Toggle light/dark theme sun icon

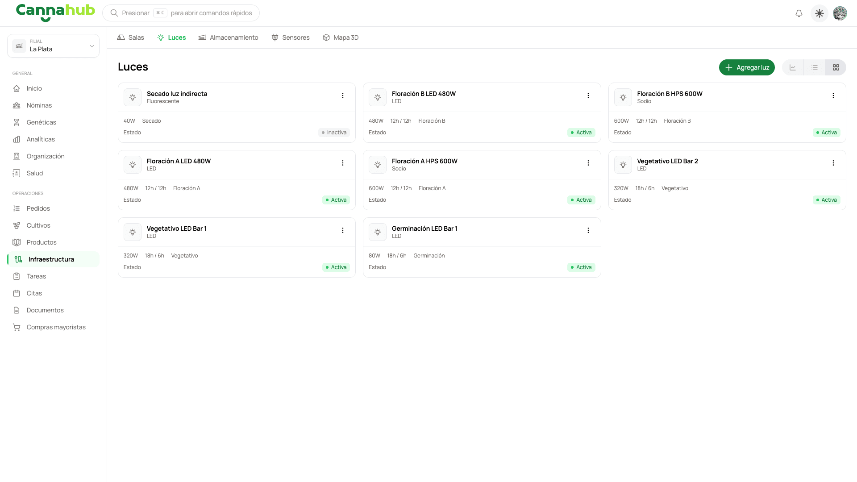coord(820,13)
